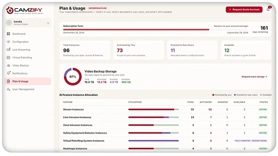
Task: Click the ACTIVE status of Heatmaps Instances
Action: click(263, 149)
